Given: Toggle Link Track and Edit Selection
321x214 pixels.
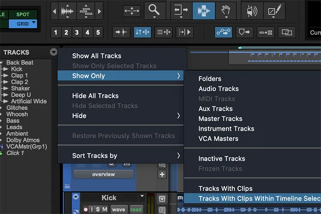Looking at the screenshot, I should (163, 32).
